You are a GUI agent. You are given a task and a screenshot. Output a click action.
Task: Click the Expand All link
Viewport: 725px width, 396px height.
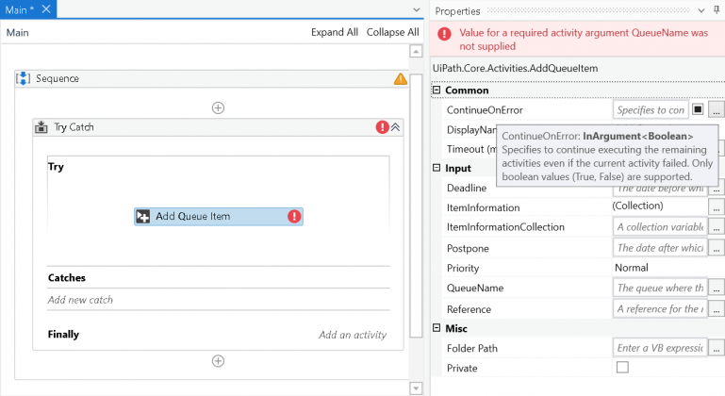pos(335,32)
